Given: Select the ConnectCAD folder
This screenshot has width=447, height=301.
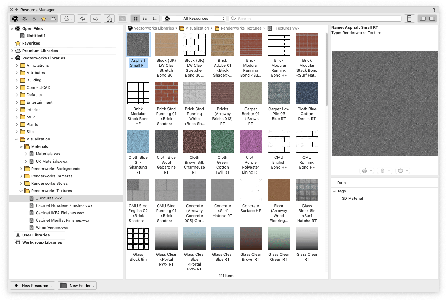Looking at the screenshot, I should coord(38,87).
